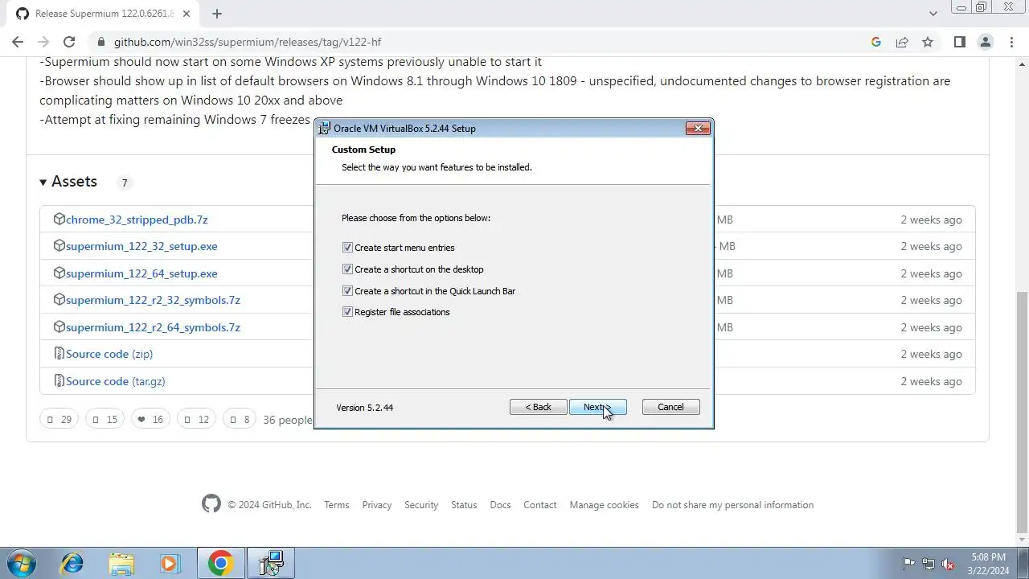Close the VirtualBox Setup dialog
The image size is (1029, 579).
(698, 128)
